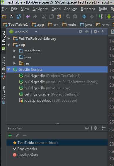Click the main breadcrumb
The height and width of the screenshot is (166, 114).
coord(69,25)
